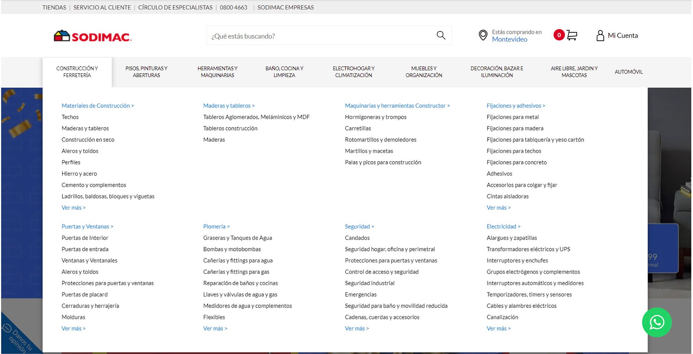Open Cintas aisladoras
This screenshot has width=693, height=354.
pos(507,196)
